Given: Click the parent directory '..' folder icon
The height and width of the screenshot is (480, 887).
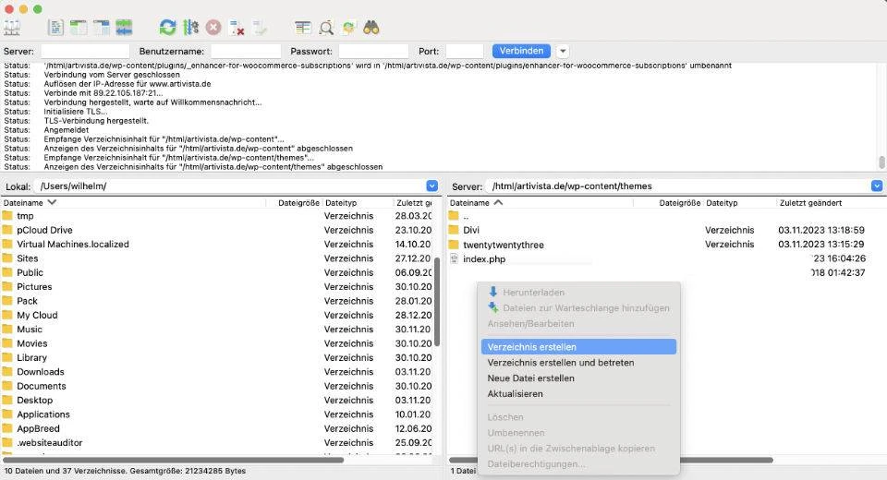Looking at the screenshot, I should pos(454,215).
